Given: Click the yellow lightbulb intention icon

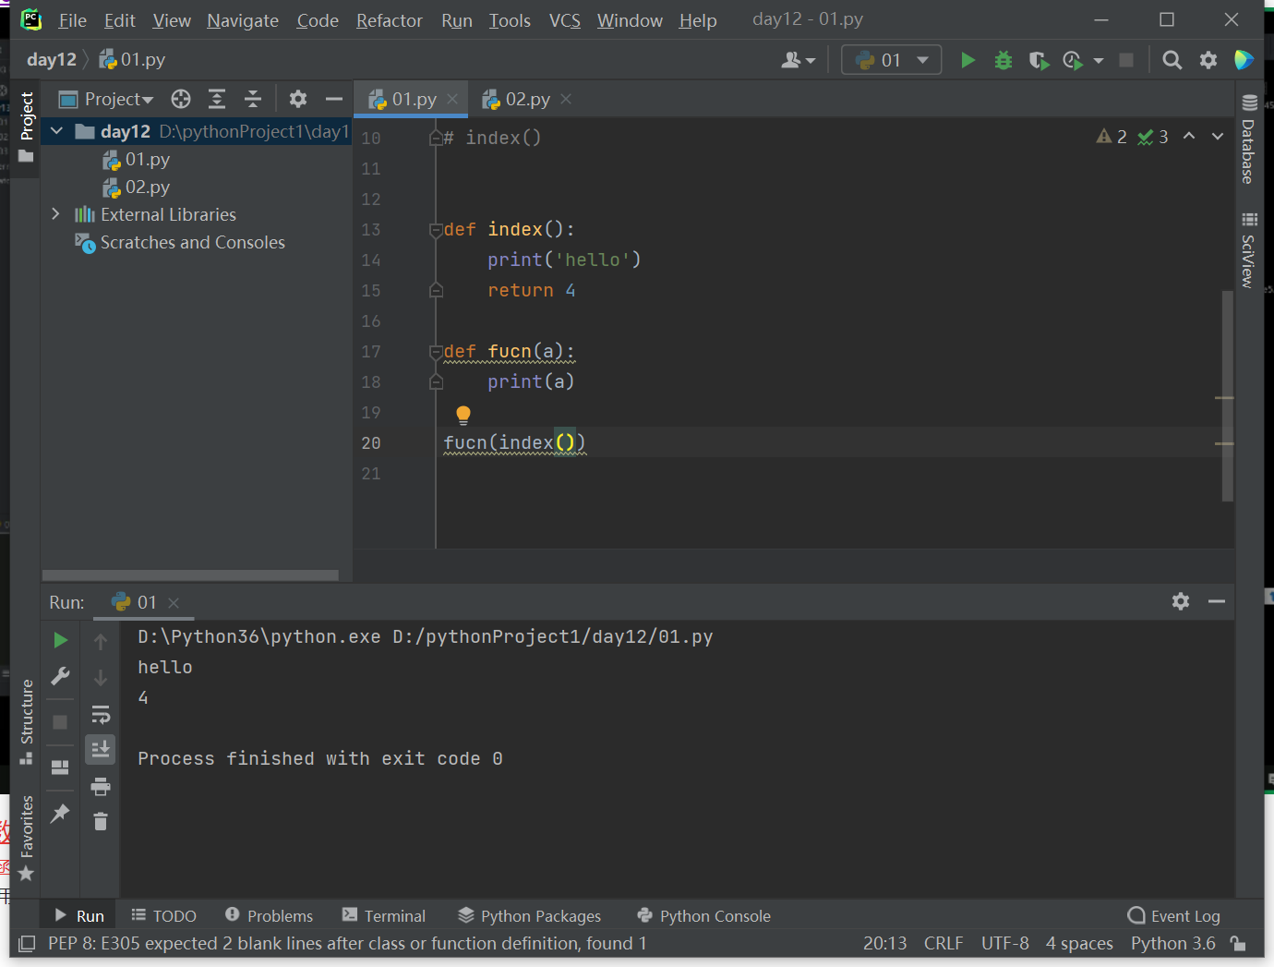Looking at the screenshot, I should coord(463,415).
